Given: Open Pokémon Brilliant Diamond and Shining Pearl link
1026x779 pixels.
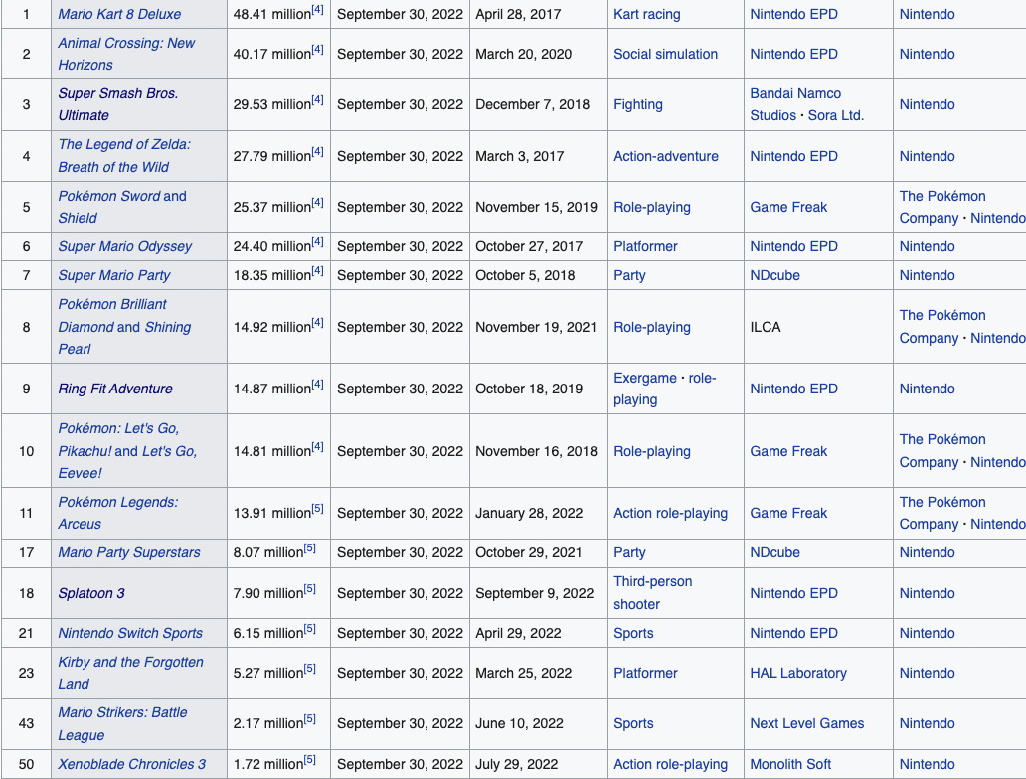Looking at the screenshot, I should [124, 326].
